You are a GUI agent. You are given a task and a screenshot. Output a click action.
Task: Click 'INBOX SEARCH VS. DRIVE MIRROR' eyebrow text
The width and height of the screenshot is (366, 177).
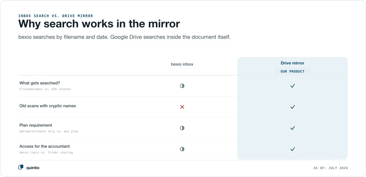pos(56,16)
